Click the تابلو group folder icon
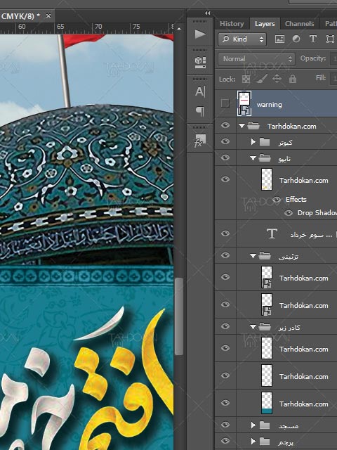 (x=265, y=158)
